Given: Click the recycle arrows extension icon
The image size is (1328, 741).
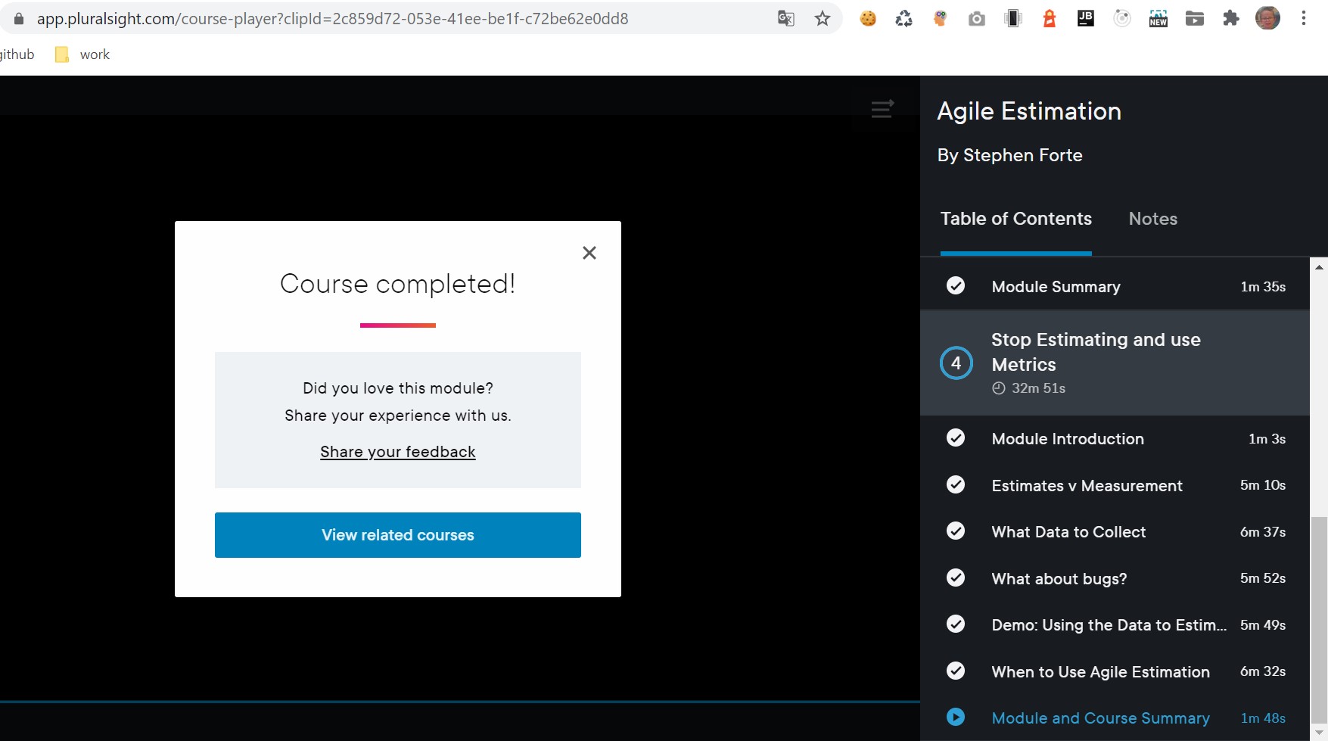Looking at the screenshot, I should pos(904,19).
